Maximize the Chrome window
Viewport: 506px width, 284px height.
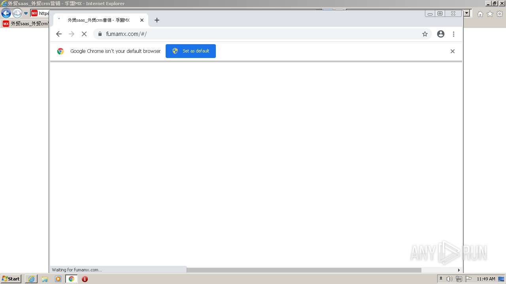tap(440, 13)
